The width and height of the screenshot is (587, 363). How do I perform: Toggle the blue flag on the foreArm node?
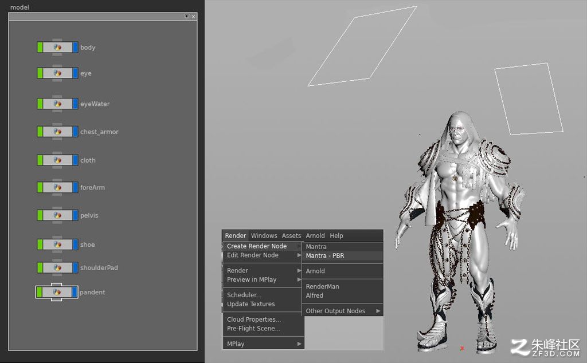coord(75,187)
